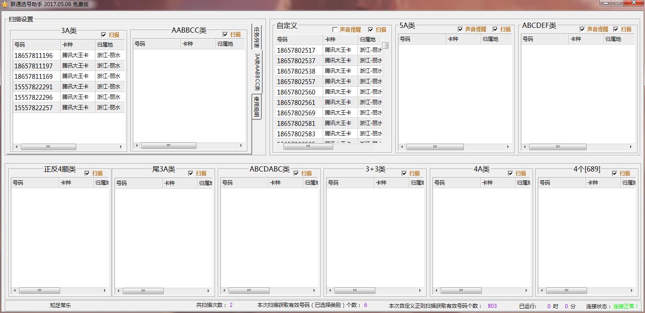Click 号码 column header in 正反4顺类 list

tap(35, 183)
